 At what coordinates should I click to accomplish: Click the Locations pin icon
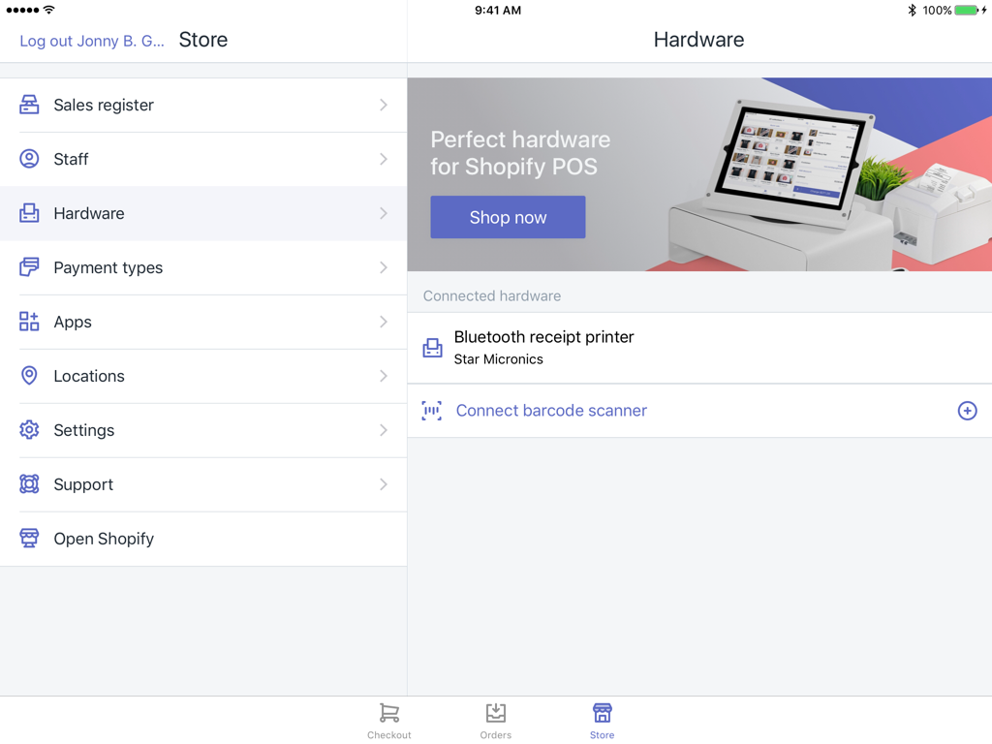29,376
